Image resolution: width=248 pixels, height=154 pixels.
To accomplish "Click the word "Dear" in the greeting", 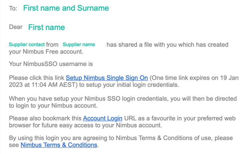I will pos(16,27).
